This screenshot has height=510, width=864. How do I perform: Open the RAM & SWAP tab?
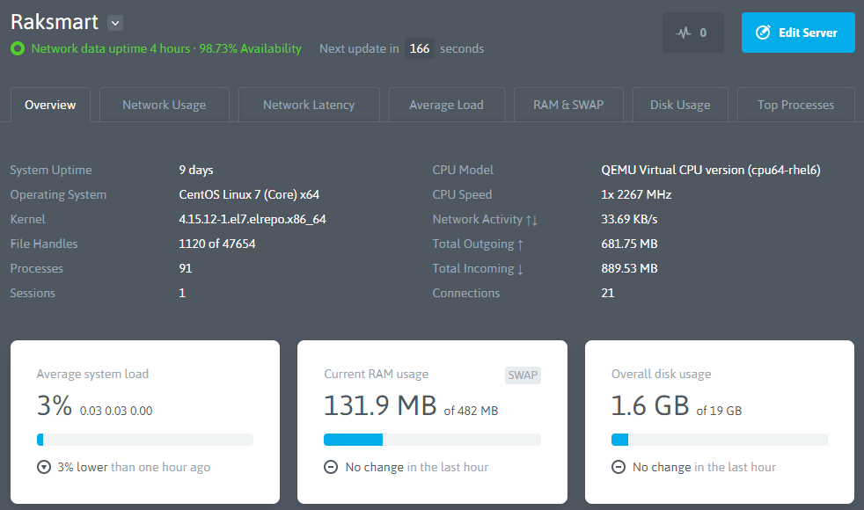[568, 105]
